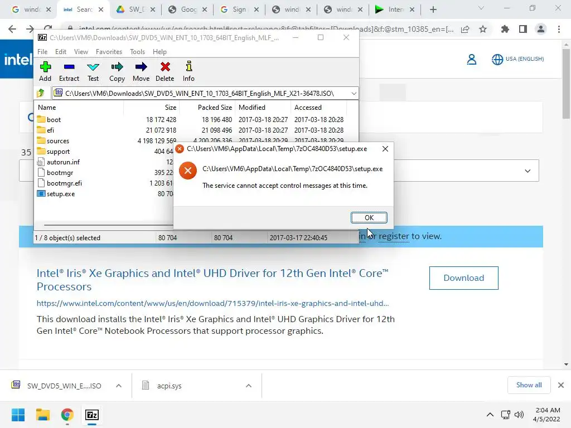Click the share page icon in address bar
Screen dimensions: 571x428
click(465, 29)
